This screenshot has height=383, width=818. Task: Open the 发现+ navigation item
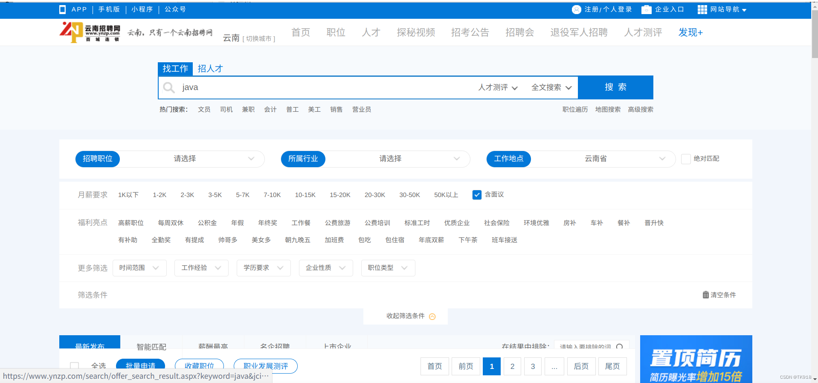(x=690, y=32)
